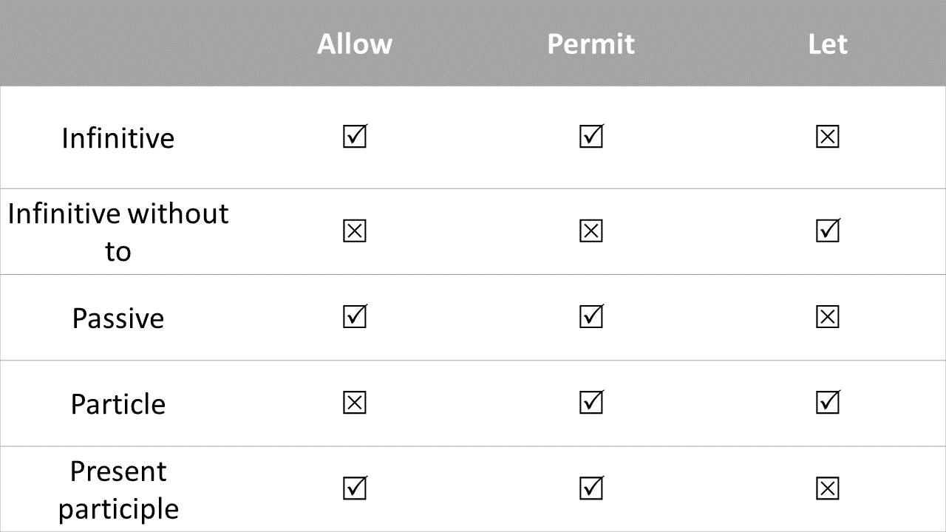
Task: Click Permit crossed box for Infinitive without to
Action: point(591,232)
